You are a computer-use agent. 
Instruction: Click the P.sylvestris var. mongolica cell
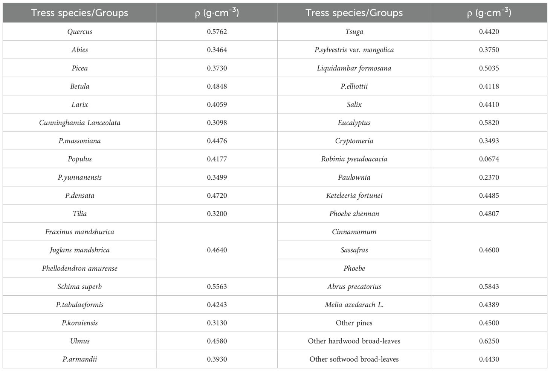tap(354, 50)
